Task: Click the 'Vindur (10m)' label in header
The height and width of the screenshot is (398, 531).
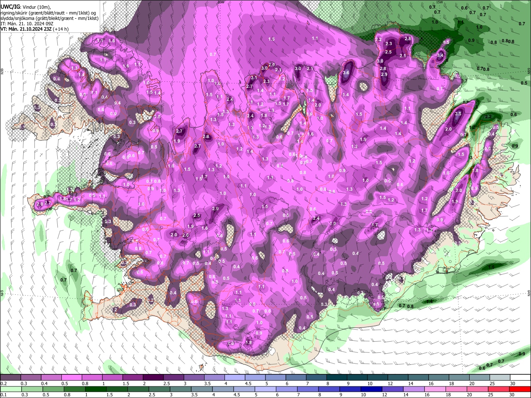Action: 36,7
